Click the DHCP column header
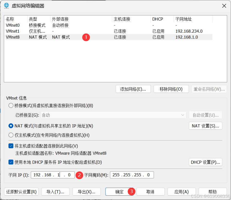Viewport: 231px width, 200px height. (x=162, y=19)
